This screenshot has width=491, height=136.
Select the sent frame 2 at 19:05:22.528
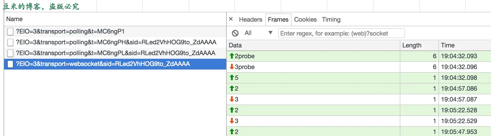click(x=359, y=110)
